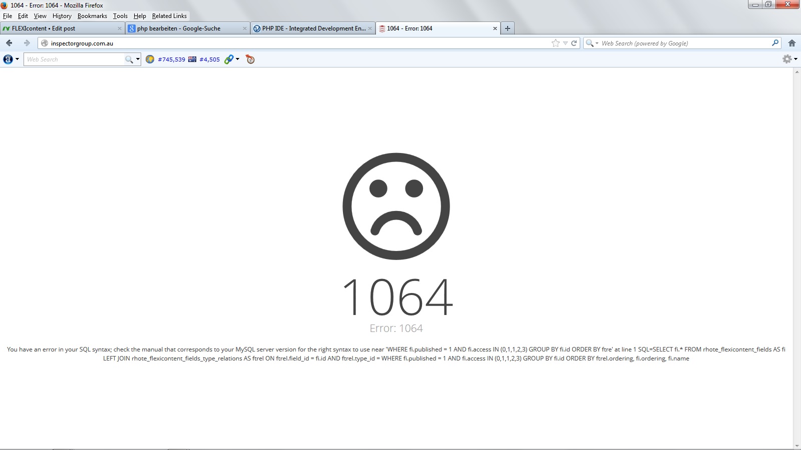The image size is (801, 450).
Task: Select the 1064 Error tab
Action: pyautogui.click(x=438, y=28)
